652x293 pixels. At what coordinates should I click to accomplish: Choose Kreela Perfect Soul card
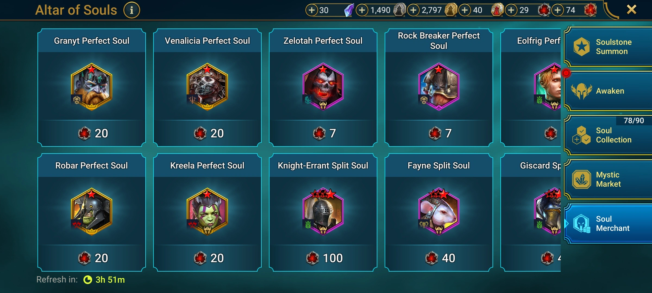pos(207,212)
